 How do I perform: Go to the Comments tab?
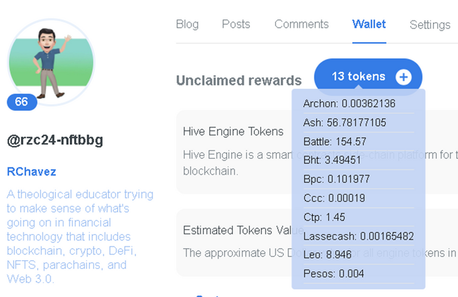[x=301, y=24]
